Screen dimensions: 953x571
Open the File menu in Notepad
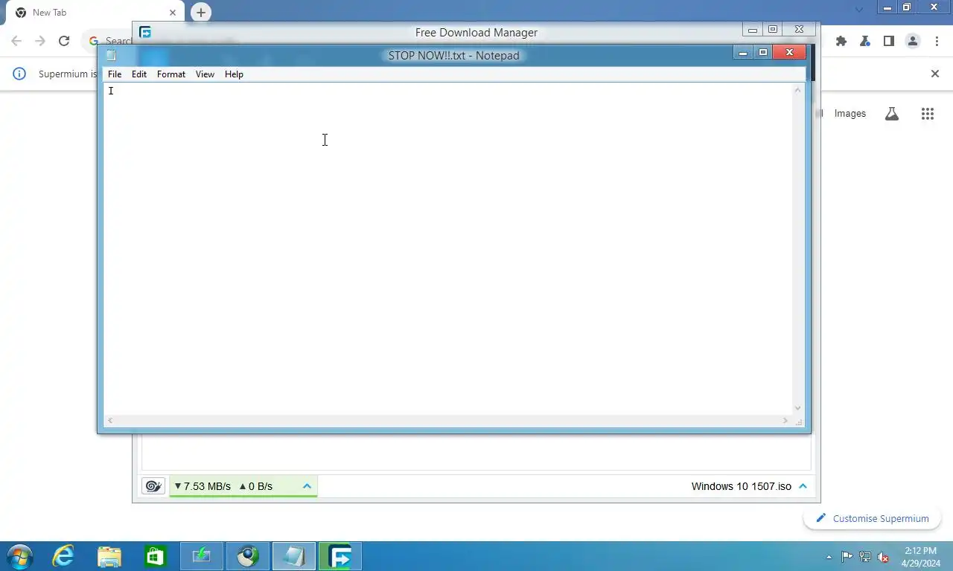[115, 74]
